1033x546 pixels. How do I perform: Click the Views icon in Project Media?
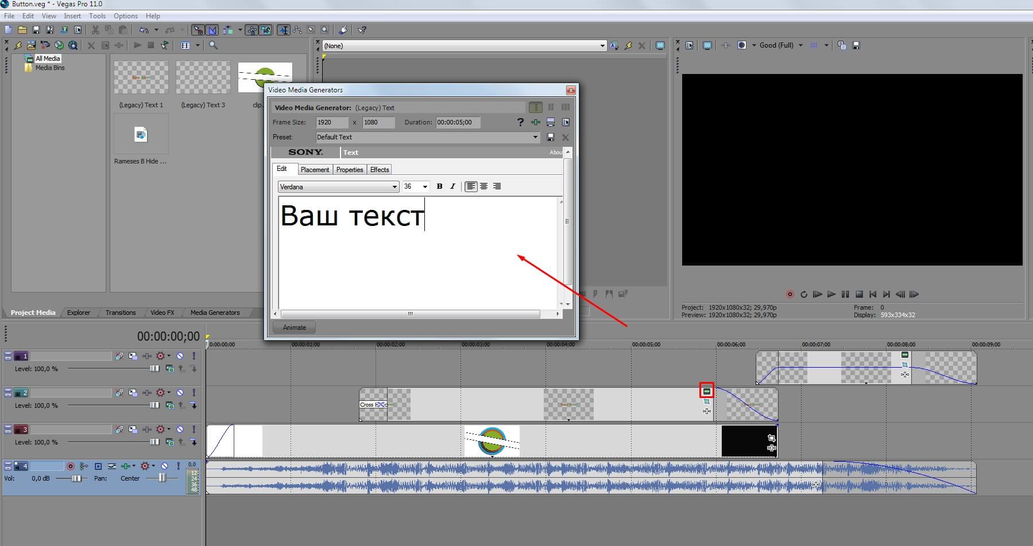tap(185, 45)
